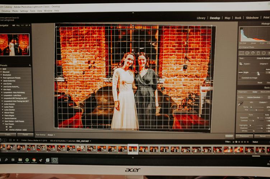Click the Copy... button

[x=8, y=135]
